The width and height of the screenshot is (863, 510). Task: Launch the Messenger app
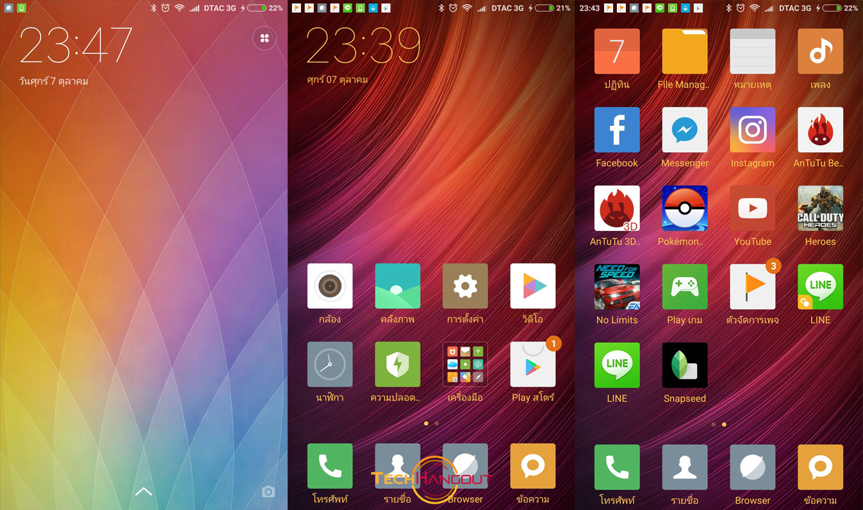(684, 130)
